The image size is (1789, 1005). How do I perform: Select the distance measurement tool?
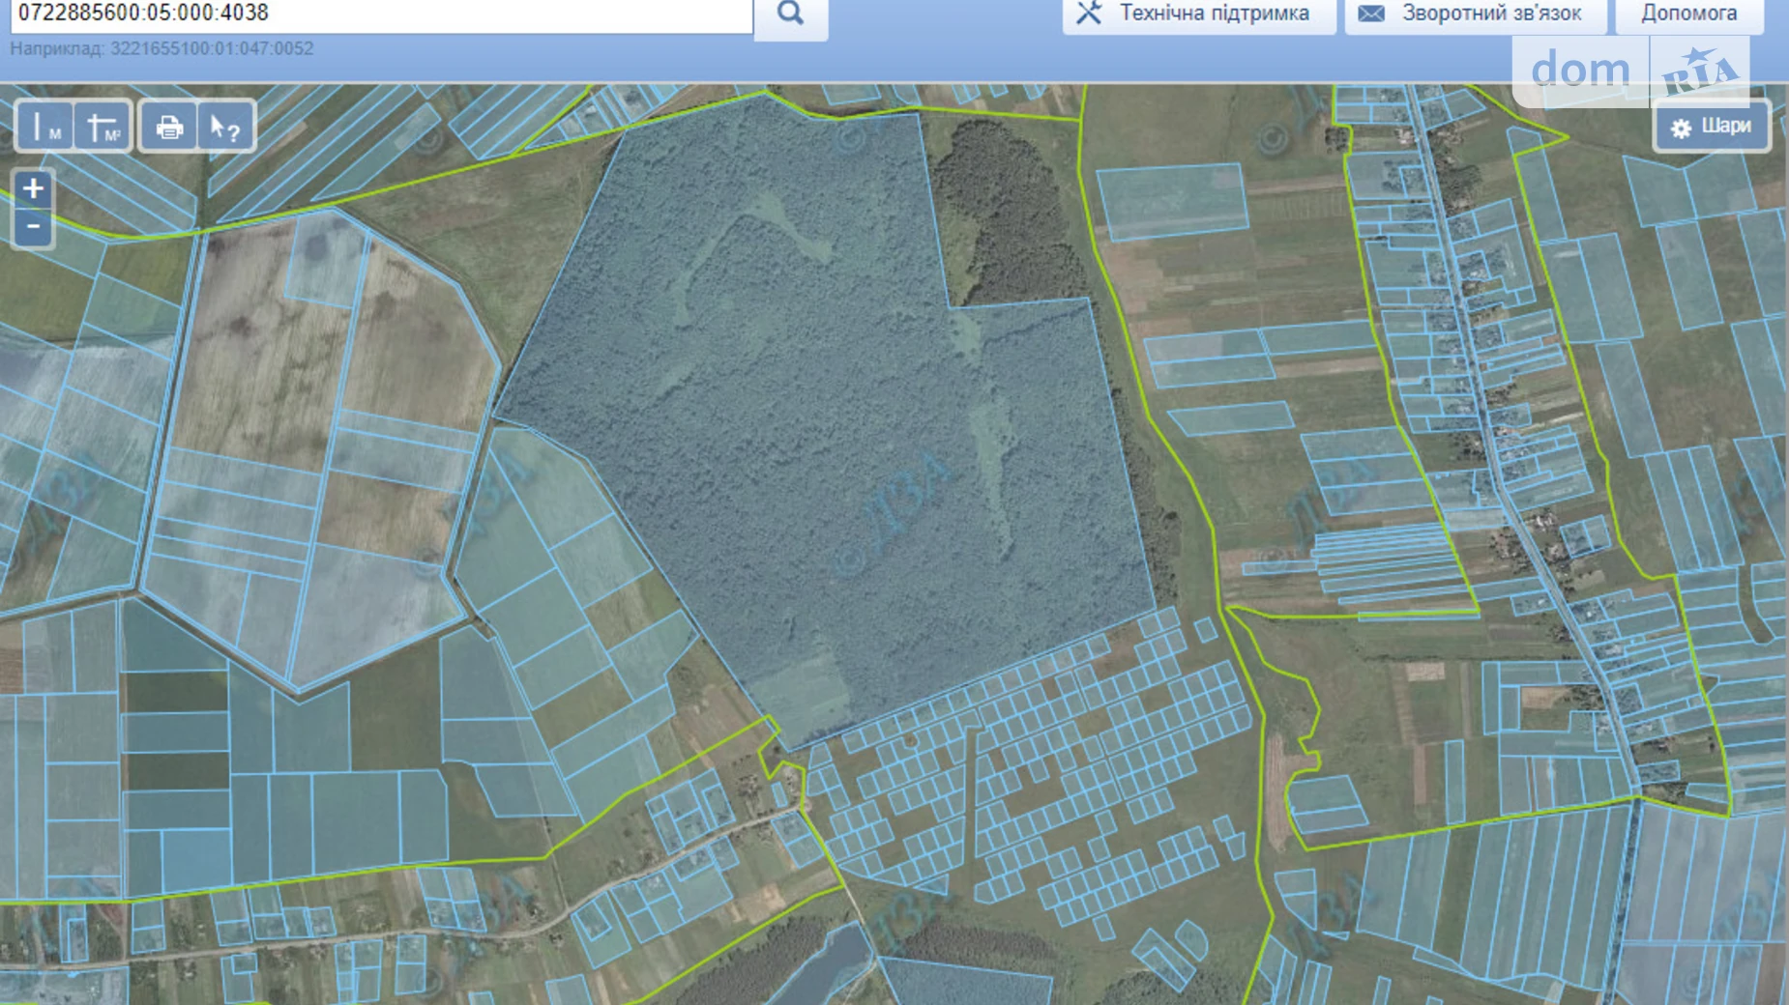pos(44,127)
